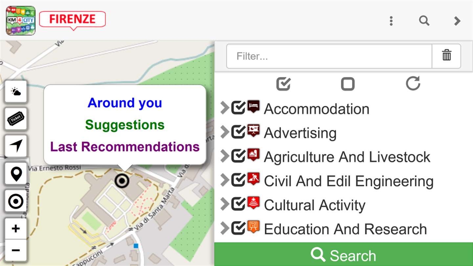Select Around you in the popup
Screen dimensions: 473x266
point(125,103)
